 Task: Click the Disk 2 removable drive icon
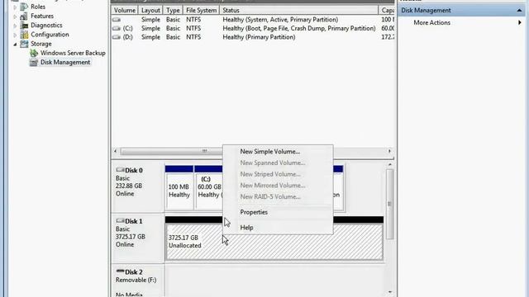[x=120, y=271]
